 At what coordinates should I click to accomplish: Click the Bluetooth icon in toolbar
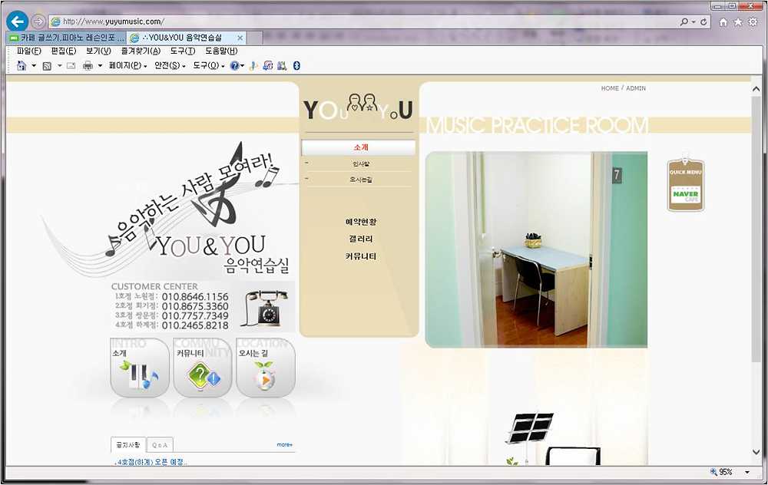click(x=297, y=66)
